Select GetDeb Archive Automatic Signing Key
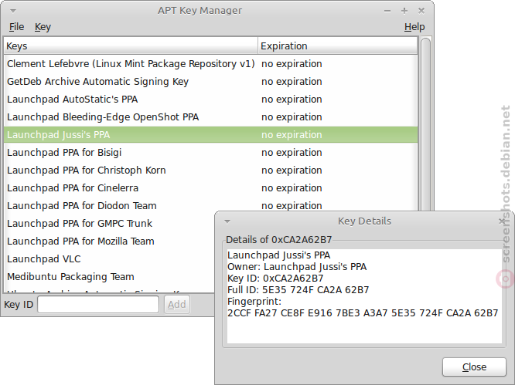The image size is (515, 385). (x=210, y=81)
